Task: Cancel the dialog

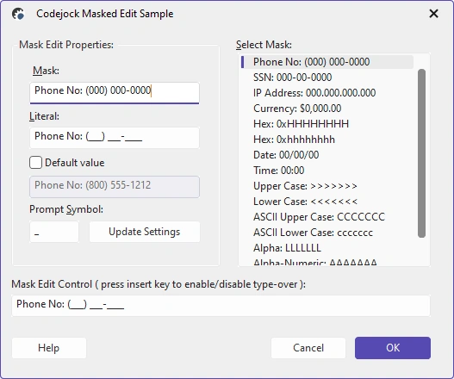Action: click(308, 348)
